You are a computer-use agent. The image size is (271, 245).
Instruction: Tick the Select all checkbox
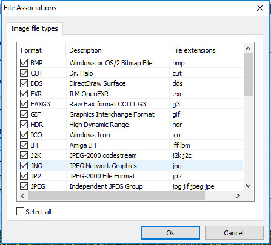[x=20, y=212]
